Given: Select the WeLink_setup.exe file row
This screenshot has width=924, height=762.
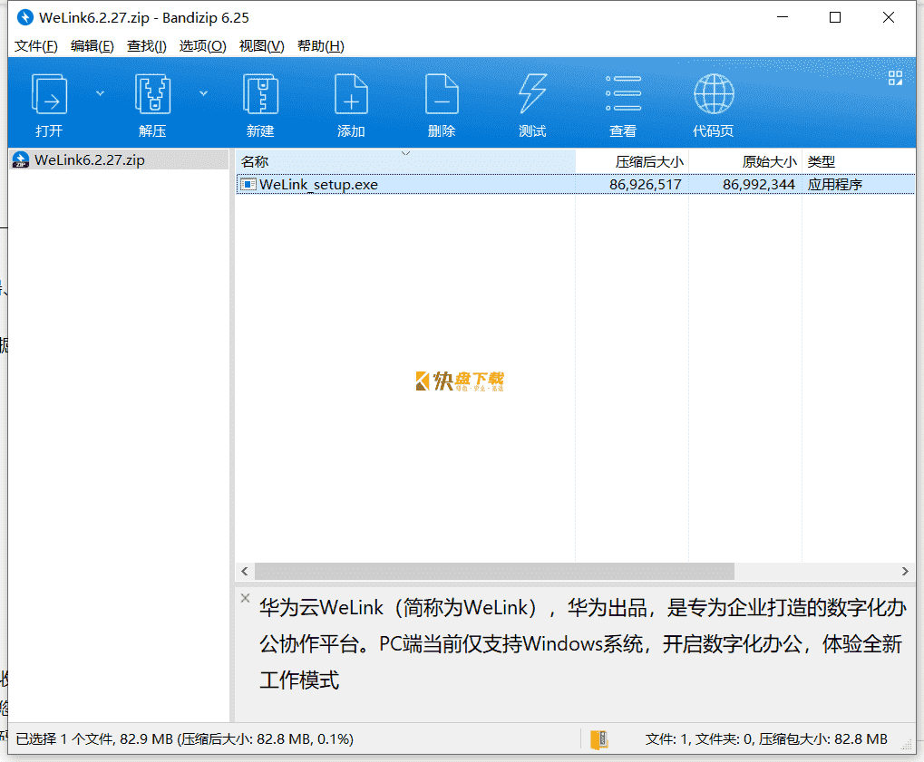Looking at the screenshot, I should click(575, 184).
